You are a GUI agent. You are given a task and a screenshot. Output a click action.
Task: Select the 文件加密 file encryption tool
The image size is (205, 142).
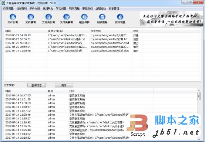pos(13,19)
